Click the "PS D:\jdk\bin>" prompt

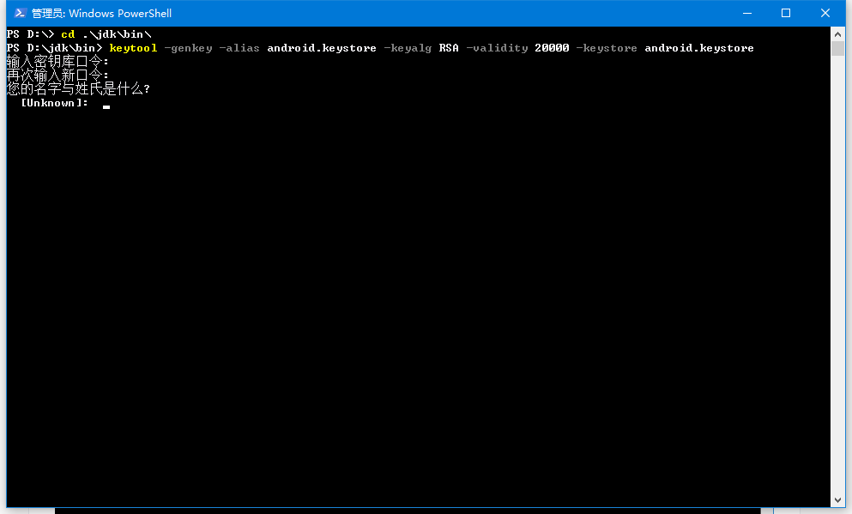coord(54,48)
